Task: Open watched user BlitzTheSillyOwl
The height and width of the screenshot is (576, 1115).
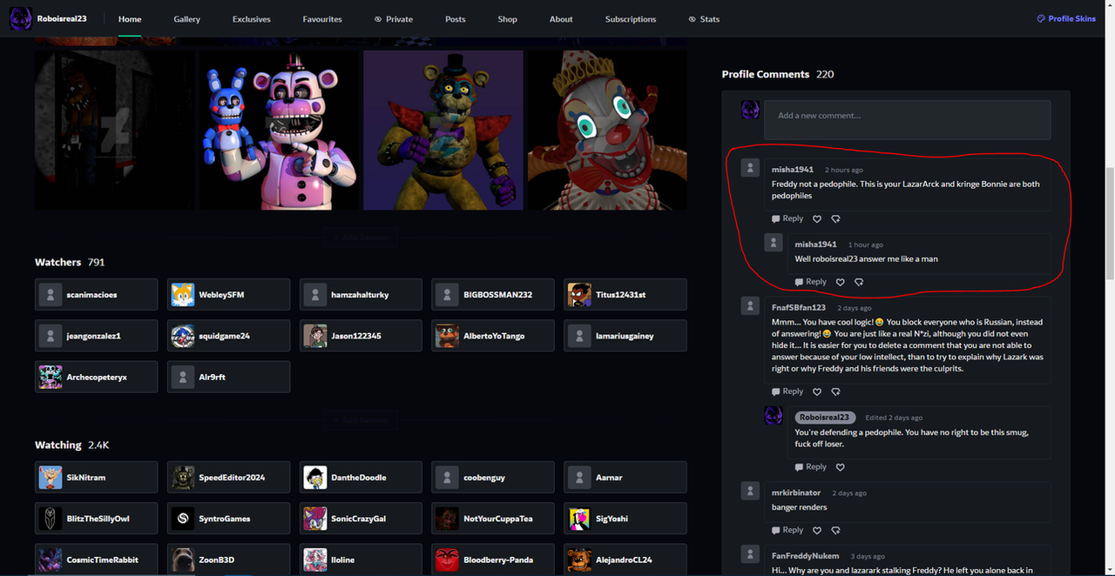Action: pos(97,519)
